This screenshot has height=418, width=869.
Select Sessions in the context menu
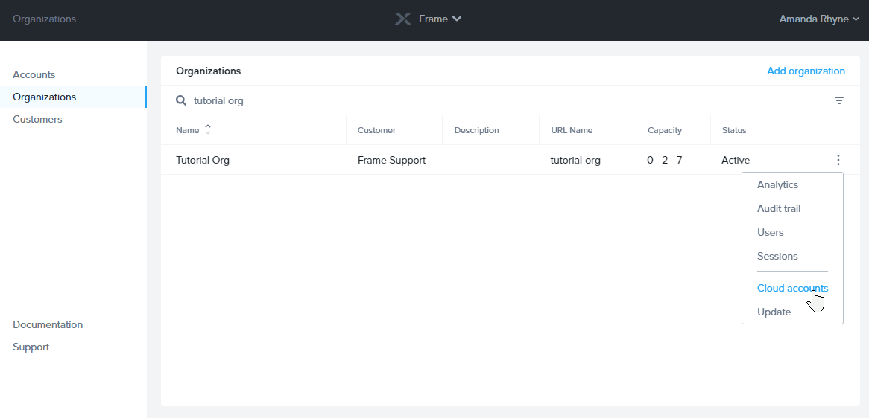click(x=777, y=256)
